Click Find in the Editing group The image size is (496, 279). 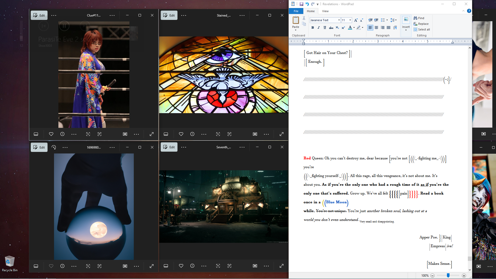pos(419,18)
